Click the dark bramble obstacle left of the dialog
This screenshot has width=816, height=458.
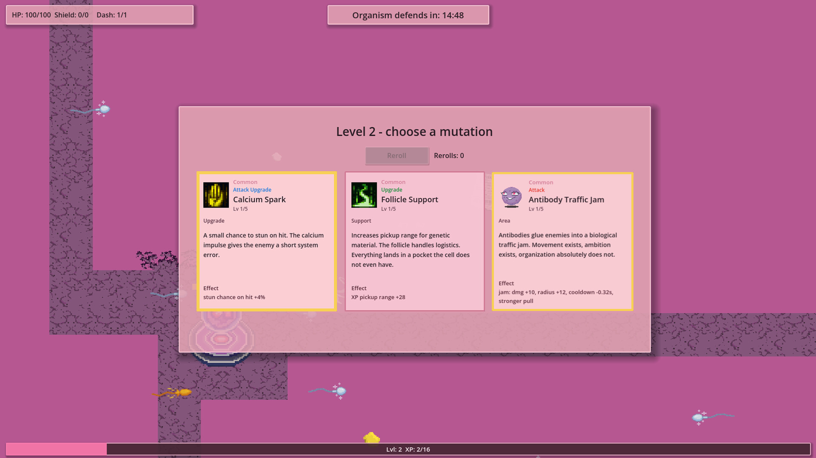click(x=156, y=259)
